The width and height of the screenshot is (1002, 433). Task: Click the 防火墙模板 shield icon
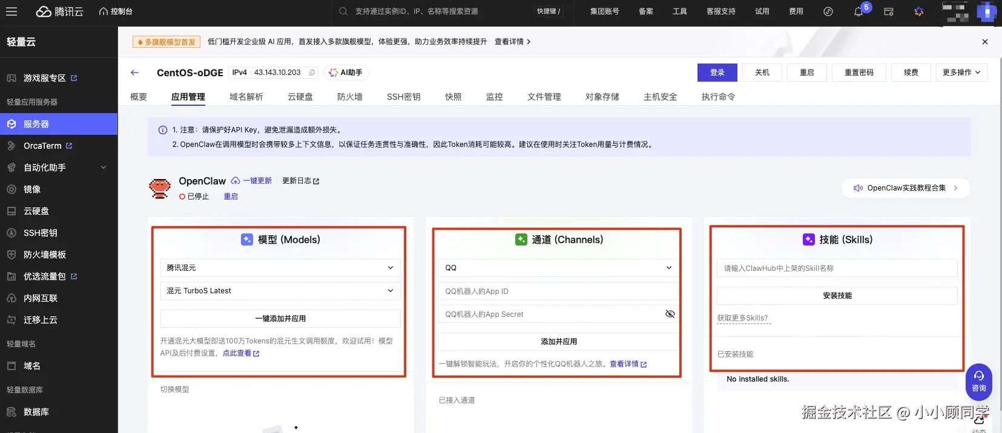(x=12, y=255)
